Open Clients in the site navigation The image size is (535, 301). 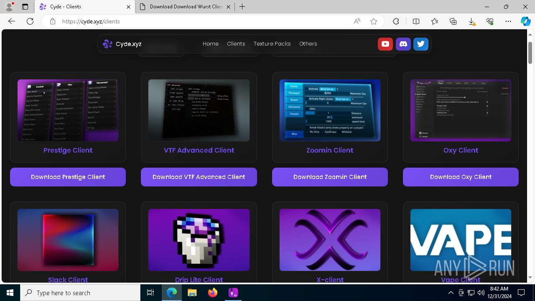236,44
